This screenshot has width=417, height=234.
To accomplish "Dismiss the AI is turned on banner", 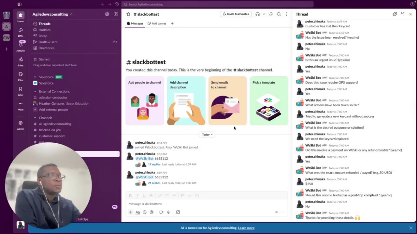I will (411, 228).
